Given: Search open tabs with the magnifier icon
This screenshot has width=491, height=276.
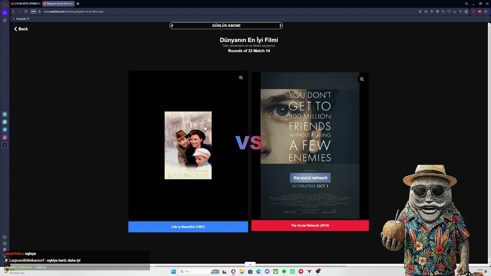Looking at the screenshot, I should click(466, 3).
